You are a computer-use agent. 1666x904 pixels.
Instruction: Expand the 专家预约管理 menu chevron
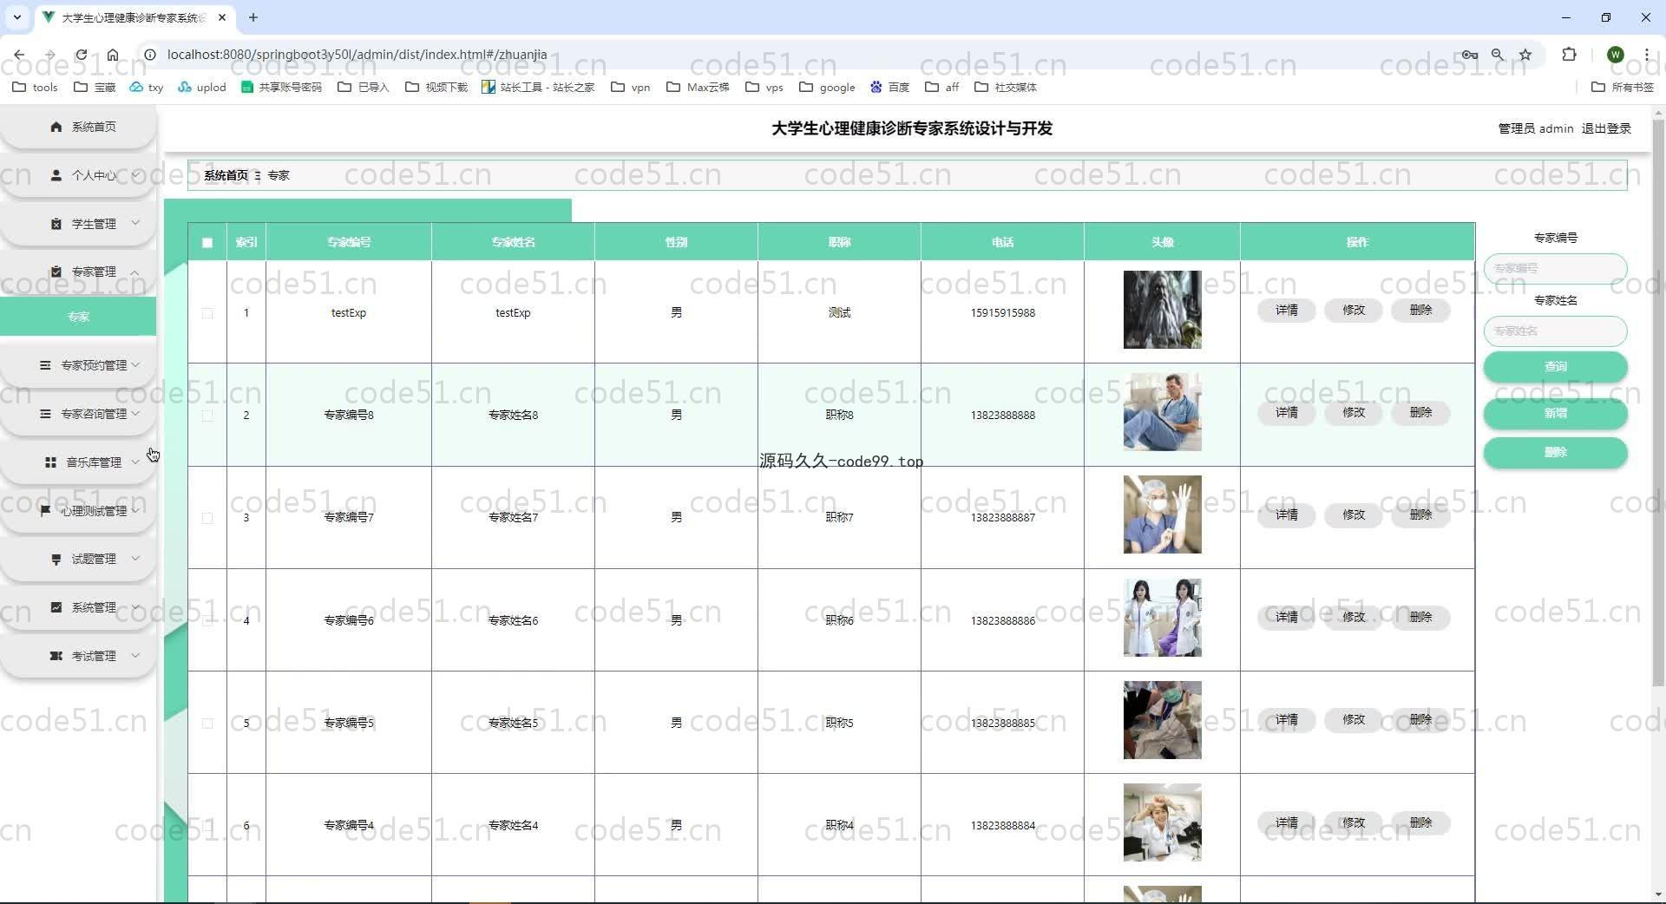[x=135, y=365]
